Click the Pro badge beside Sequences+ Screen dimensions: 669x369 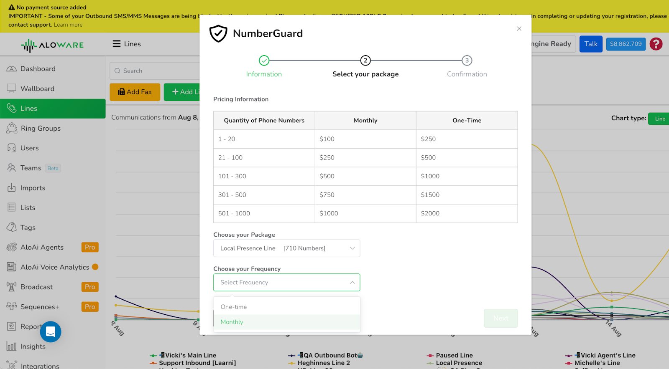(x=90, y=307)
